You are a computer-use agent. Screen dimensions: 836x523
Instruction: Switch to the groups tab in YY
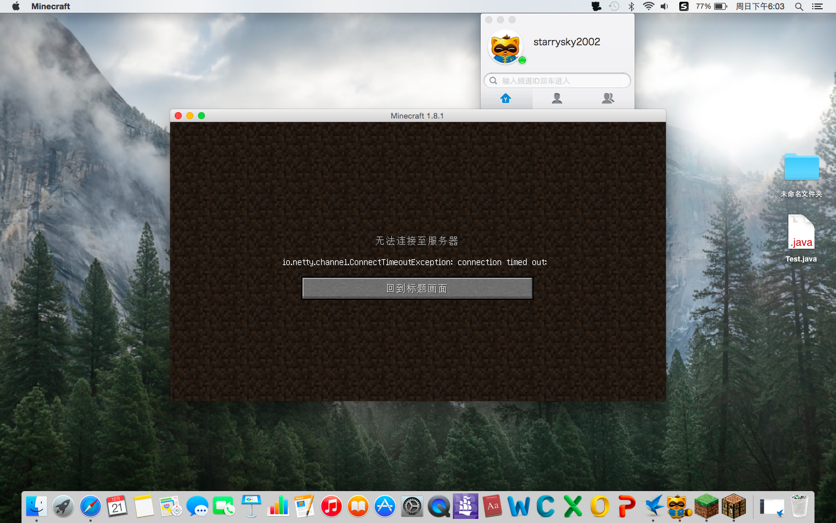(x=608, y=98)
